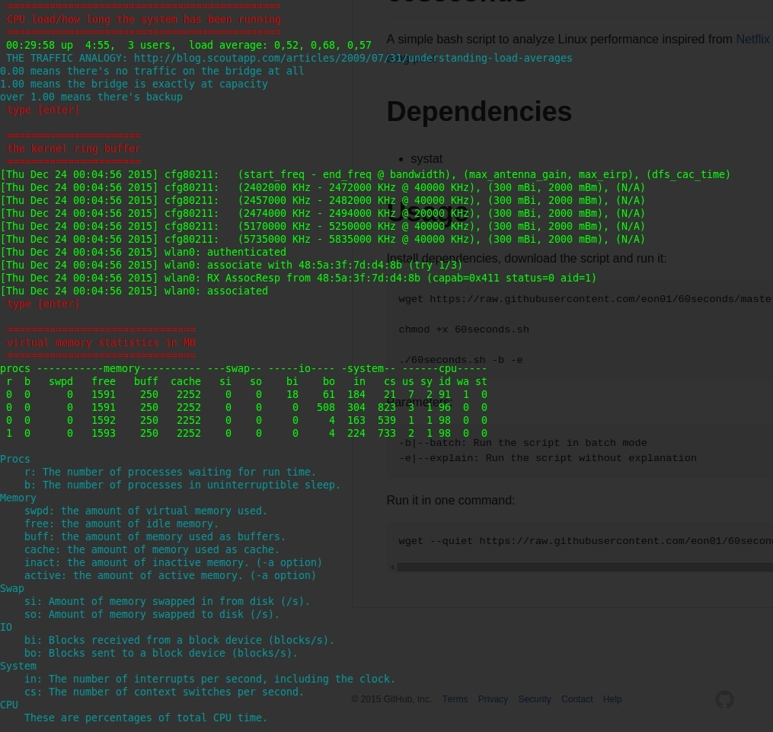This screenshot has width=773, height=732.
Task: Open the Terms footer link
Action: (455, 699)
